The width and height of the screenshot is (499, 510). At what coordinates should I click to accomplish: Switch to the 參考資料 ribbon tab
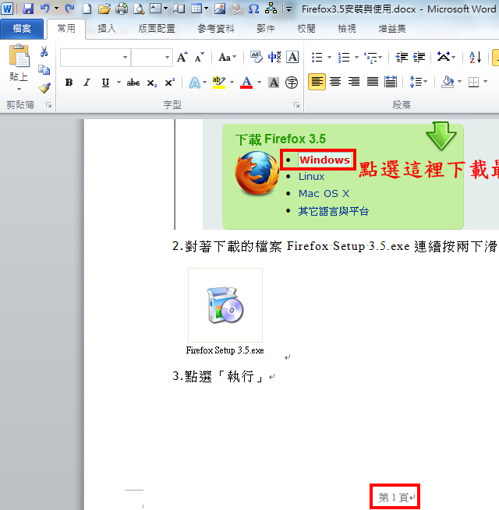pos(216,29)
